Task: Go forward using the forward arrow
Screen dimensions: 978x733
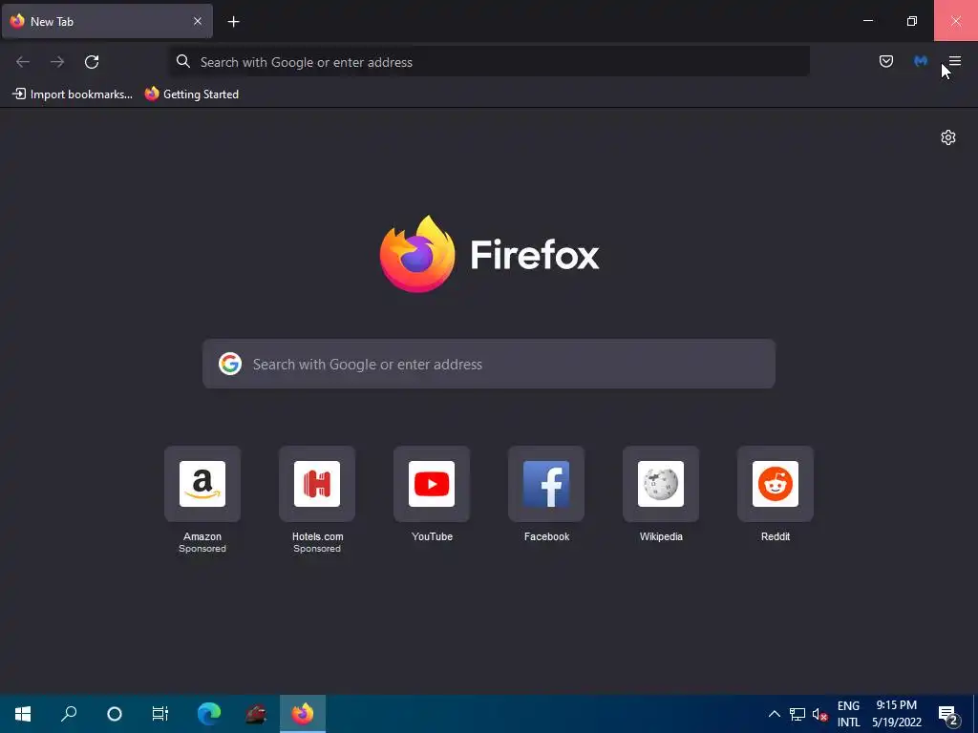Action: [x=57, y=62]
